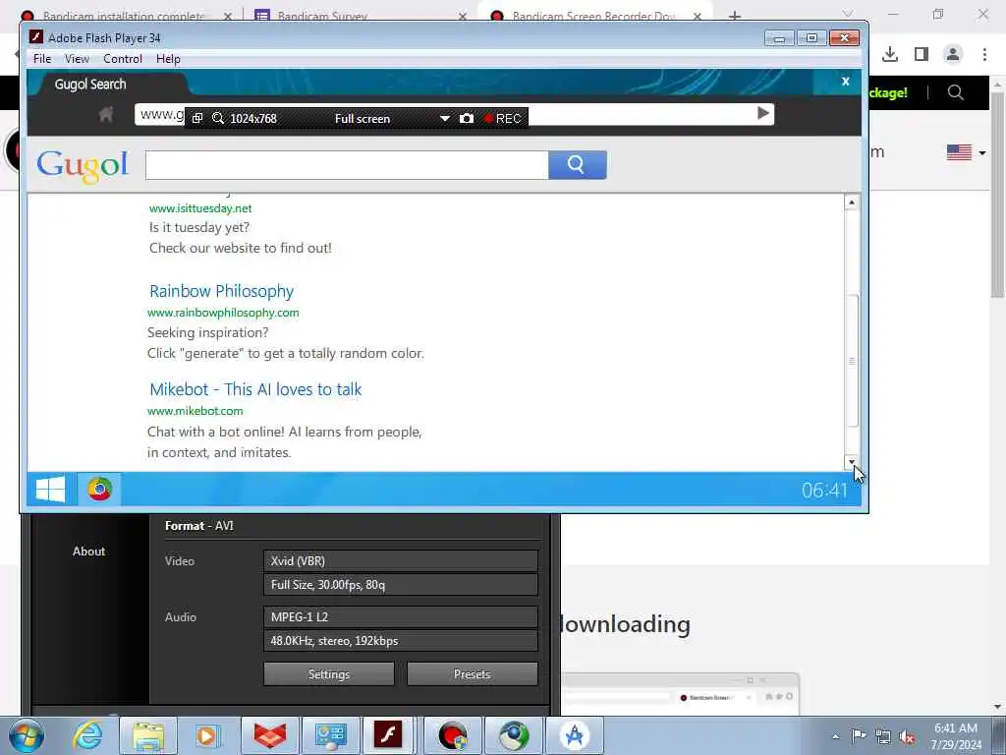Open Internet Explorer from the taskbar
The width and height of the screenshot is (1006, 755).
point(87,735)
